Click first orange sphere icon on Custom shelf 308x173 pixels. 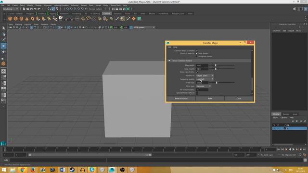(x=10, y=19)
